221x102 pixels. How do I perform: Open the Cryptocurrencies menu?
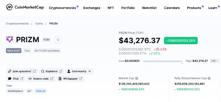(62, 8)
